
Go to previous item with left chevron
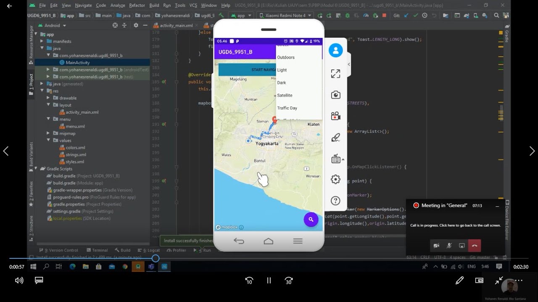(6, 151)
